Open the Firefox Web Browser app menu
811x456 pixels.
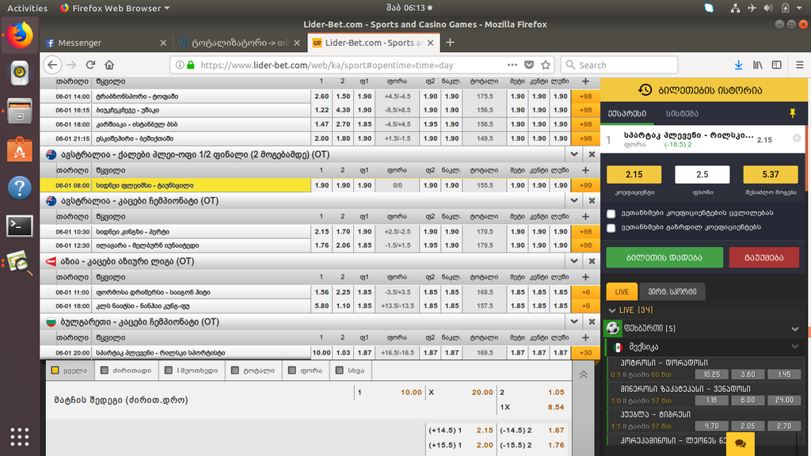click(x=115, y=8)
